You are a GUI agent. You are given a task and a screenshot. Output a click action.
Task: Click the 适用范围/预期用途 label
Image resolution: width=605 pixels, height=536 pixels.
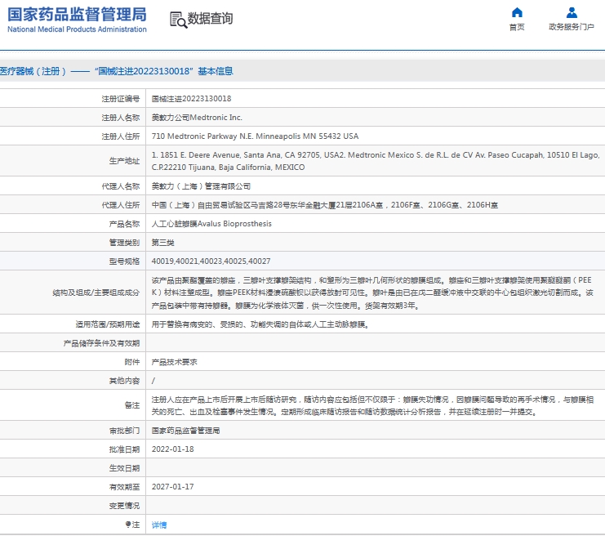108,324
